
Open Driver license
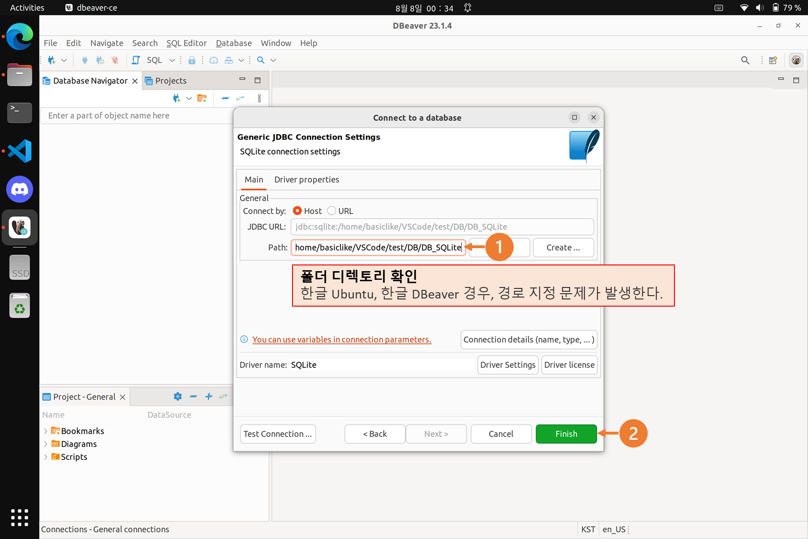569,365
